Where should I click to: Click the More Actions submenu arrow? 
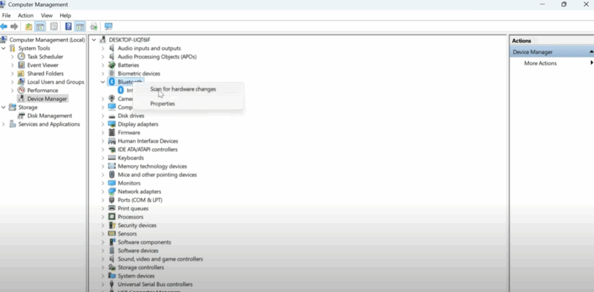(x=591, y=63)
